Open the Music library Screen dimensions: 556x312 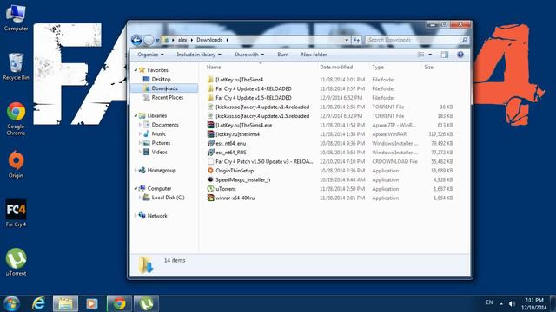click(x=158, y=134)
